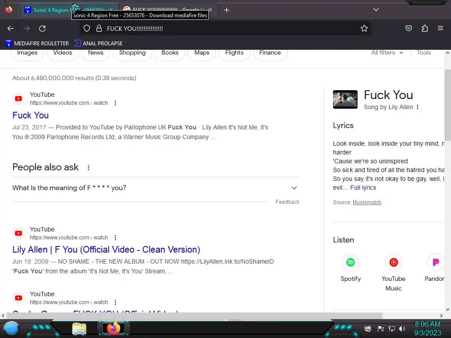Open the All filters dropdown
451x338 pixels.
[387, 53]
